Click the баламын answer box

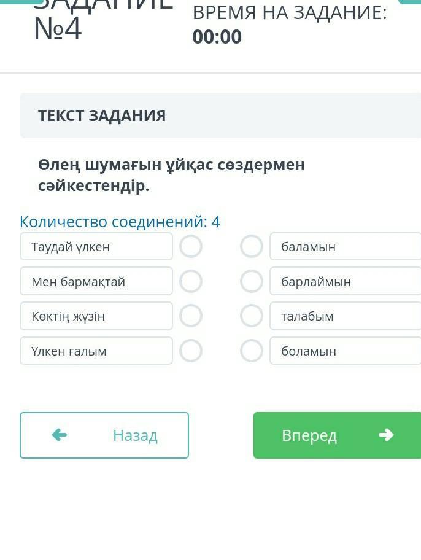345,247
